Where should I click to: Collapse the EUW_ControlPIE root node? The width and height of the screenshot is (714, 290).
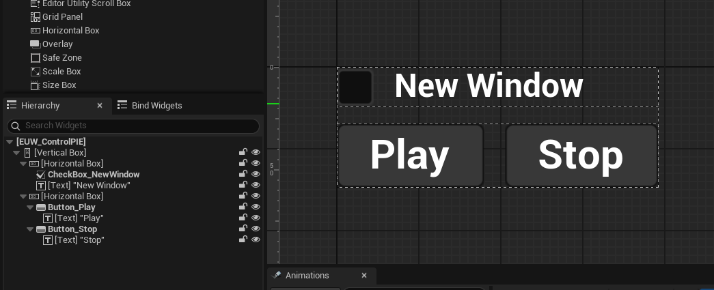10,142
